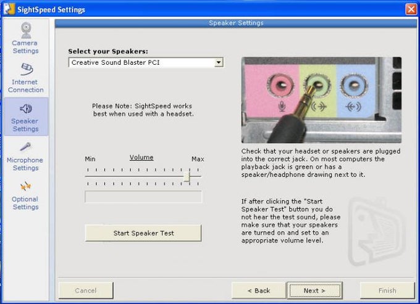Image resolution: width=420 pixels, height=304 pixels.
Task: Click the Finish button
Action: (x=387, y=290)
